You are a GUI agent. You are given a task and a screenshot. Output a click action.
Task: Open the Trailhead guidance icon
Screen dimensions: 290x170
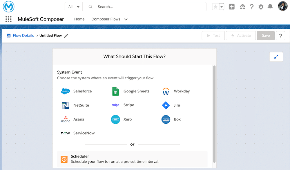[x=242, y=7]
